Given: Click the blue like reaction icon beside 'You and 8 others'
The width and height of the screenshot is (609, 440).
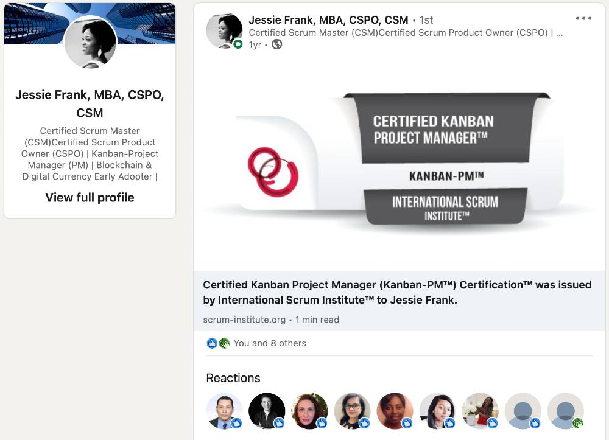Looking at the screenshot, I should click(212, 343).
